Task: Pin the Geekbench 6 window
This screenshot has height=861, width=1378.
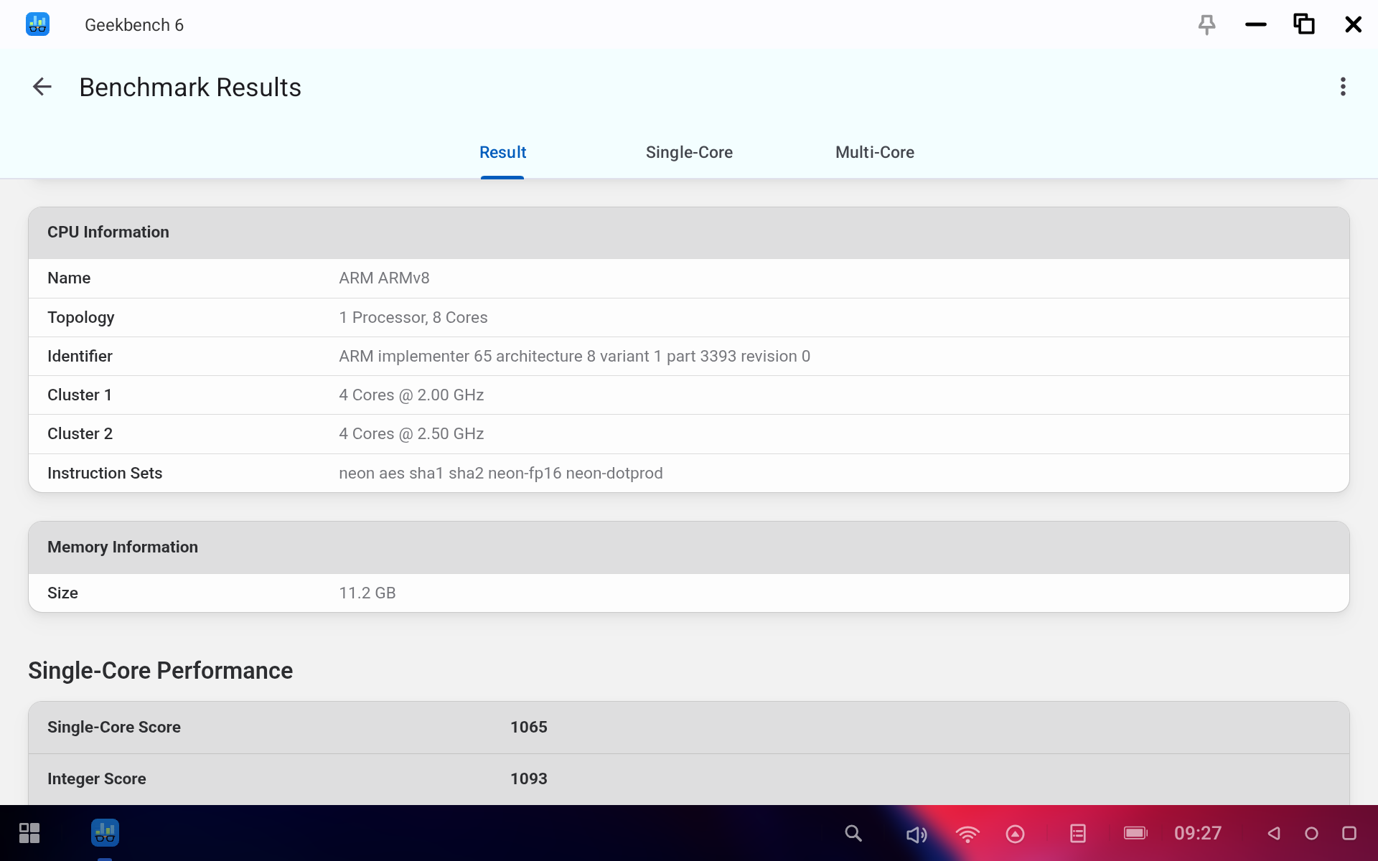Action: 1206,24
